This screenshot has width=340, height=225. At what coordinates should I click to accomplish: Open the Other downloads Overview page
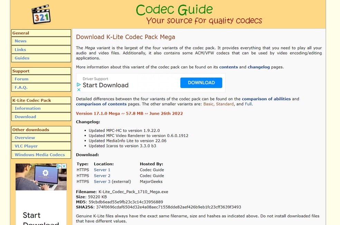(41, 138)
